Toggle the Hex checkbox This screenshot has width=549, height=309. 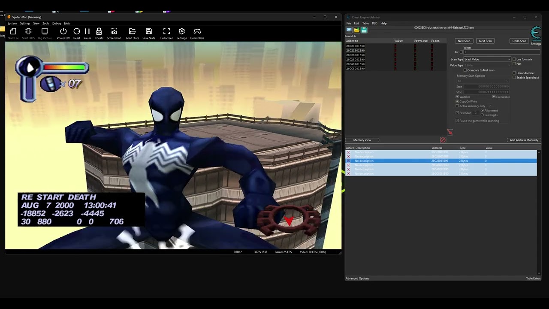[x=461, y=52]
